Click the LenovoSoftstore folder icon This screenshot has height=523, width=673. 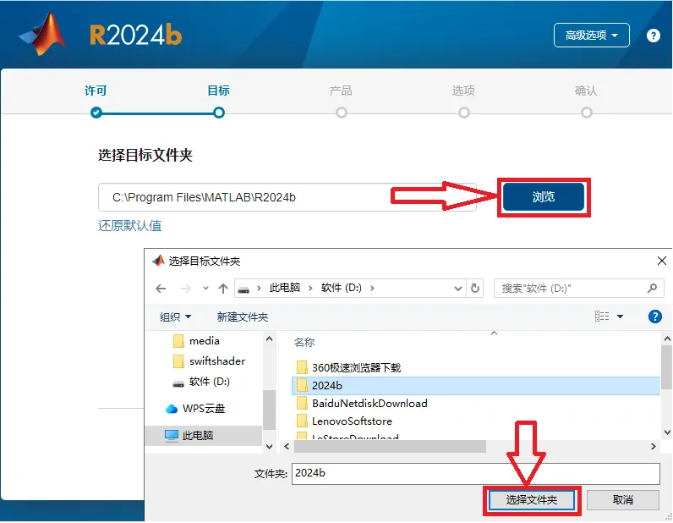coord(302,421)
